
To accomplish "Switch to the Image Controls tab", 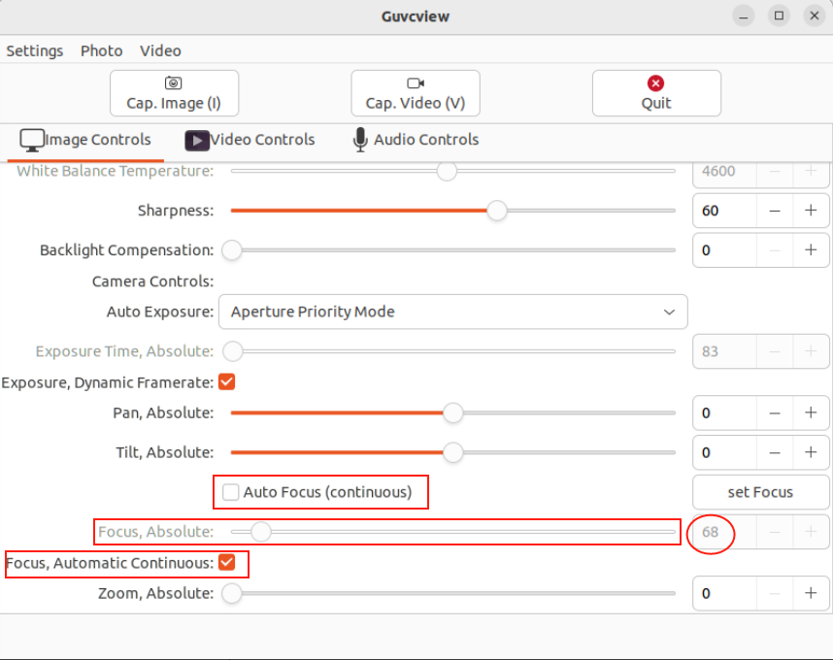I will point(85,140).
